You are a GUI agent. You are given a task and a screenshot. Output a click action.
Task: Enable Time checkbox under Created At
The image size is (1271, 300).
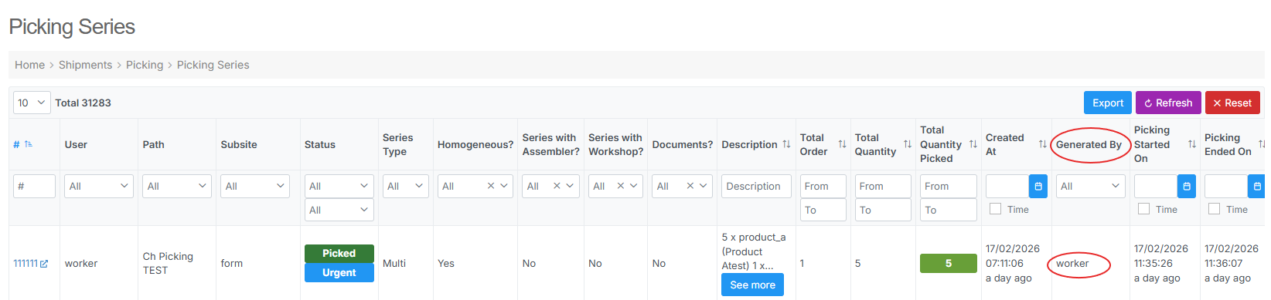coord(996,209)
